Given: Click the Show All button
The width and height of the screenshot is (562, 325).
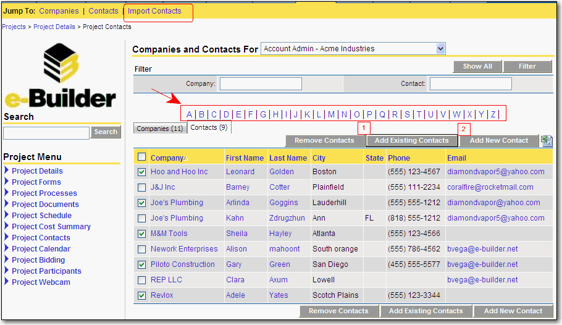Looking at the screenshot, I should point(477,66).
